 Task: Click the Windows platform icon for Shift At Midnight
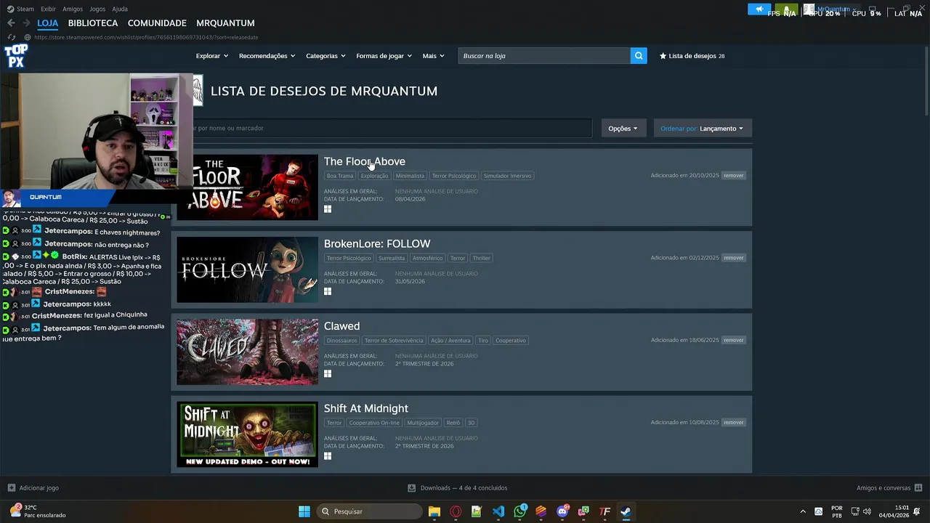[328, 456]
